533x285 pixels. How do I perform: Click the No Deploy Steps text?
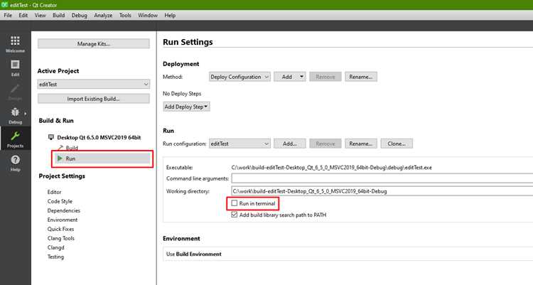pyautogui.click(x=182, y=94)
